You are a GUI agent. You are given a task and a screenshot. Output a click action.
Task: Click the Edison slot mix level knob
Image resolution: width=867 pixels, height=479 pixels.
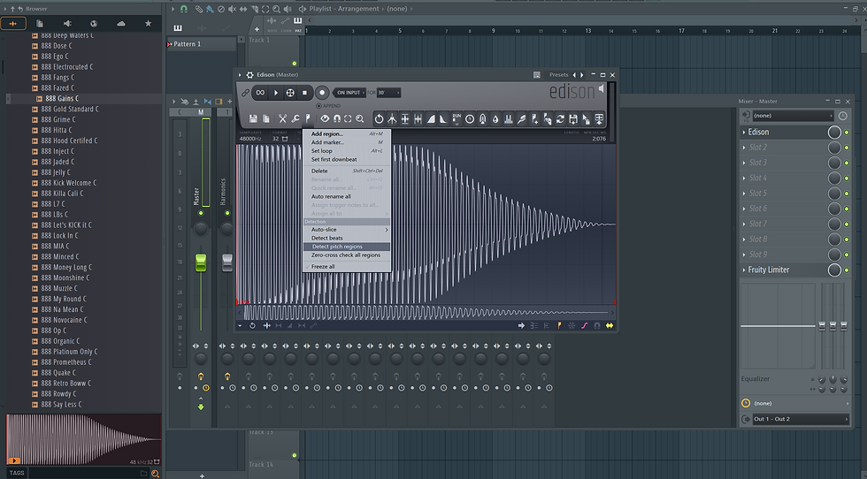tap(833, 132)
